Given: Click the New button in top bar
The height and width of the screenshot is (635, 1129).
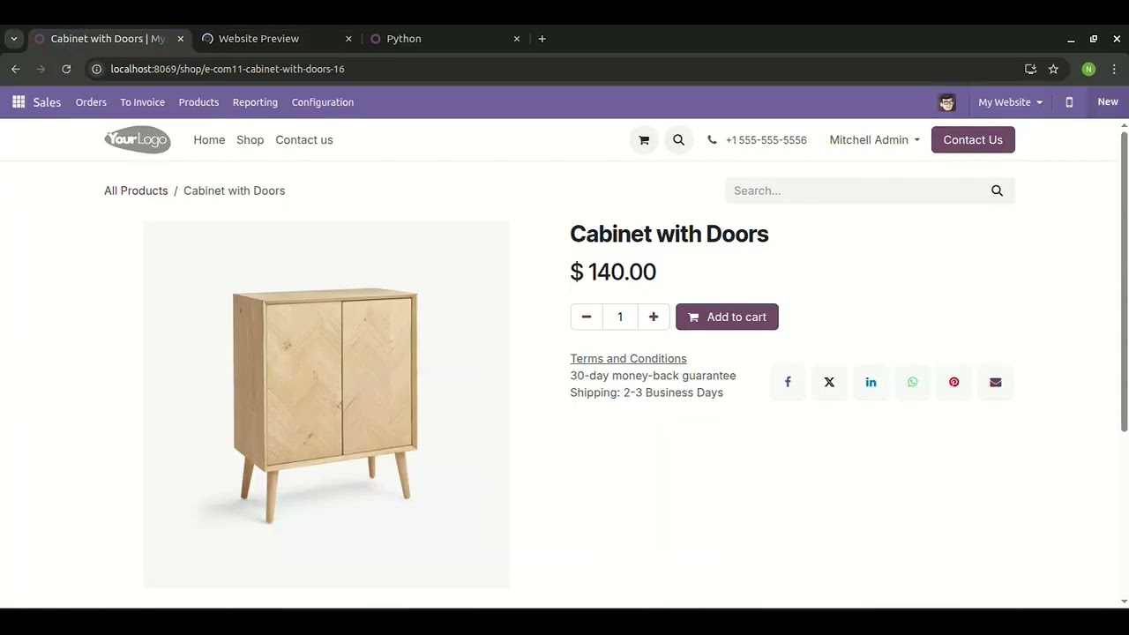Looking at the screenshot, I should [x=1108, y=102].
